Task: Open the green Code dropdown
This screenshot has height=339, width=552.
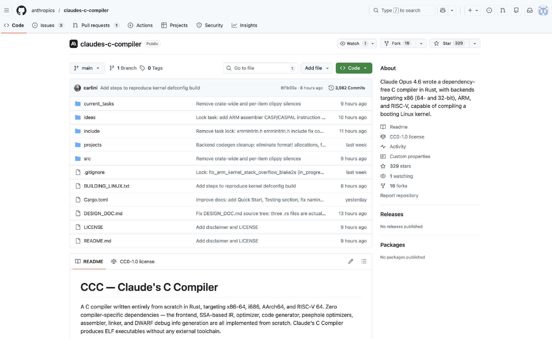Action: pos(354,68)
